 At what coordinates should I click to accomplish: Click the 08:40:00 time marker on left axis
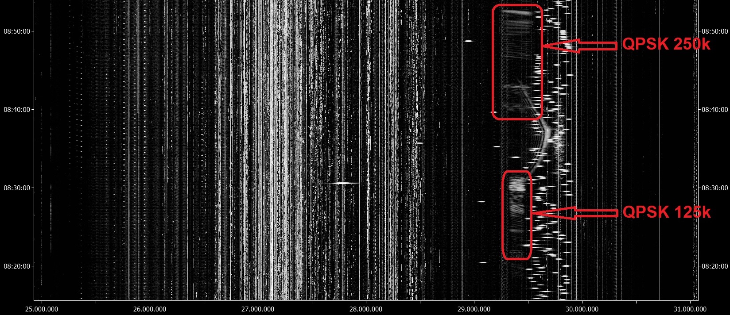click(17, 110)
